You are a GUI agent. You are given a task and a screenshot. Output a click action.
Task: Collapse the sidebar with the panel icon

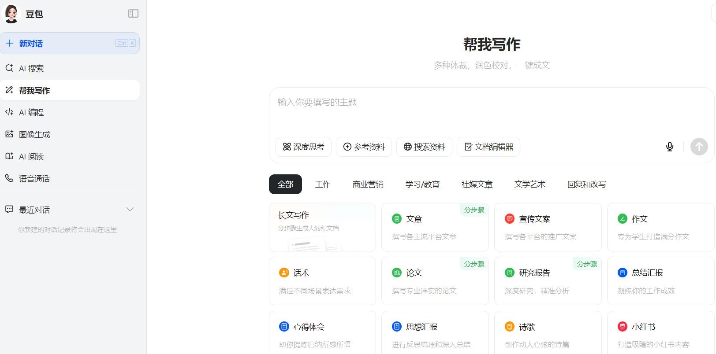pos(133,14)
